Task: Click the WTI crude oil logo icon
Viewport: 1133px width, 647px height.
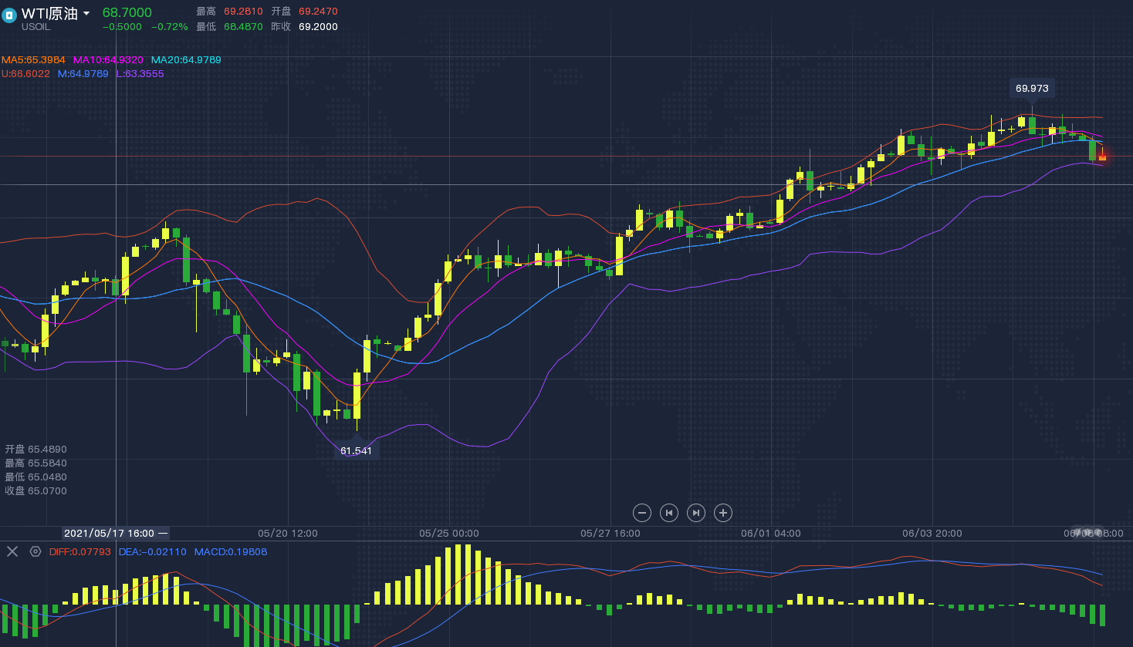Action: tap(9, 15)
